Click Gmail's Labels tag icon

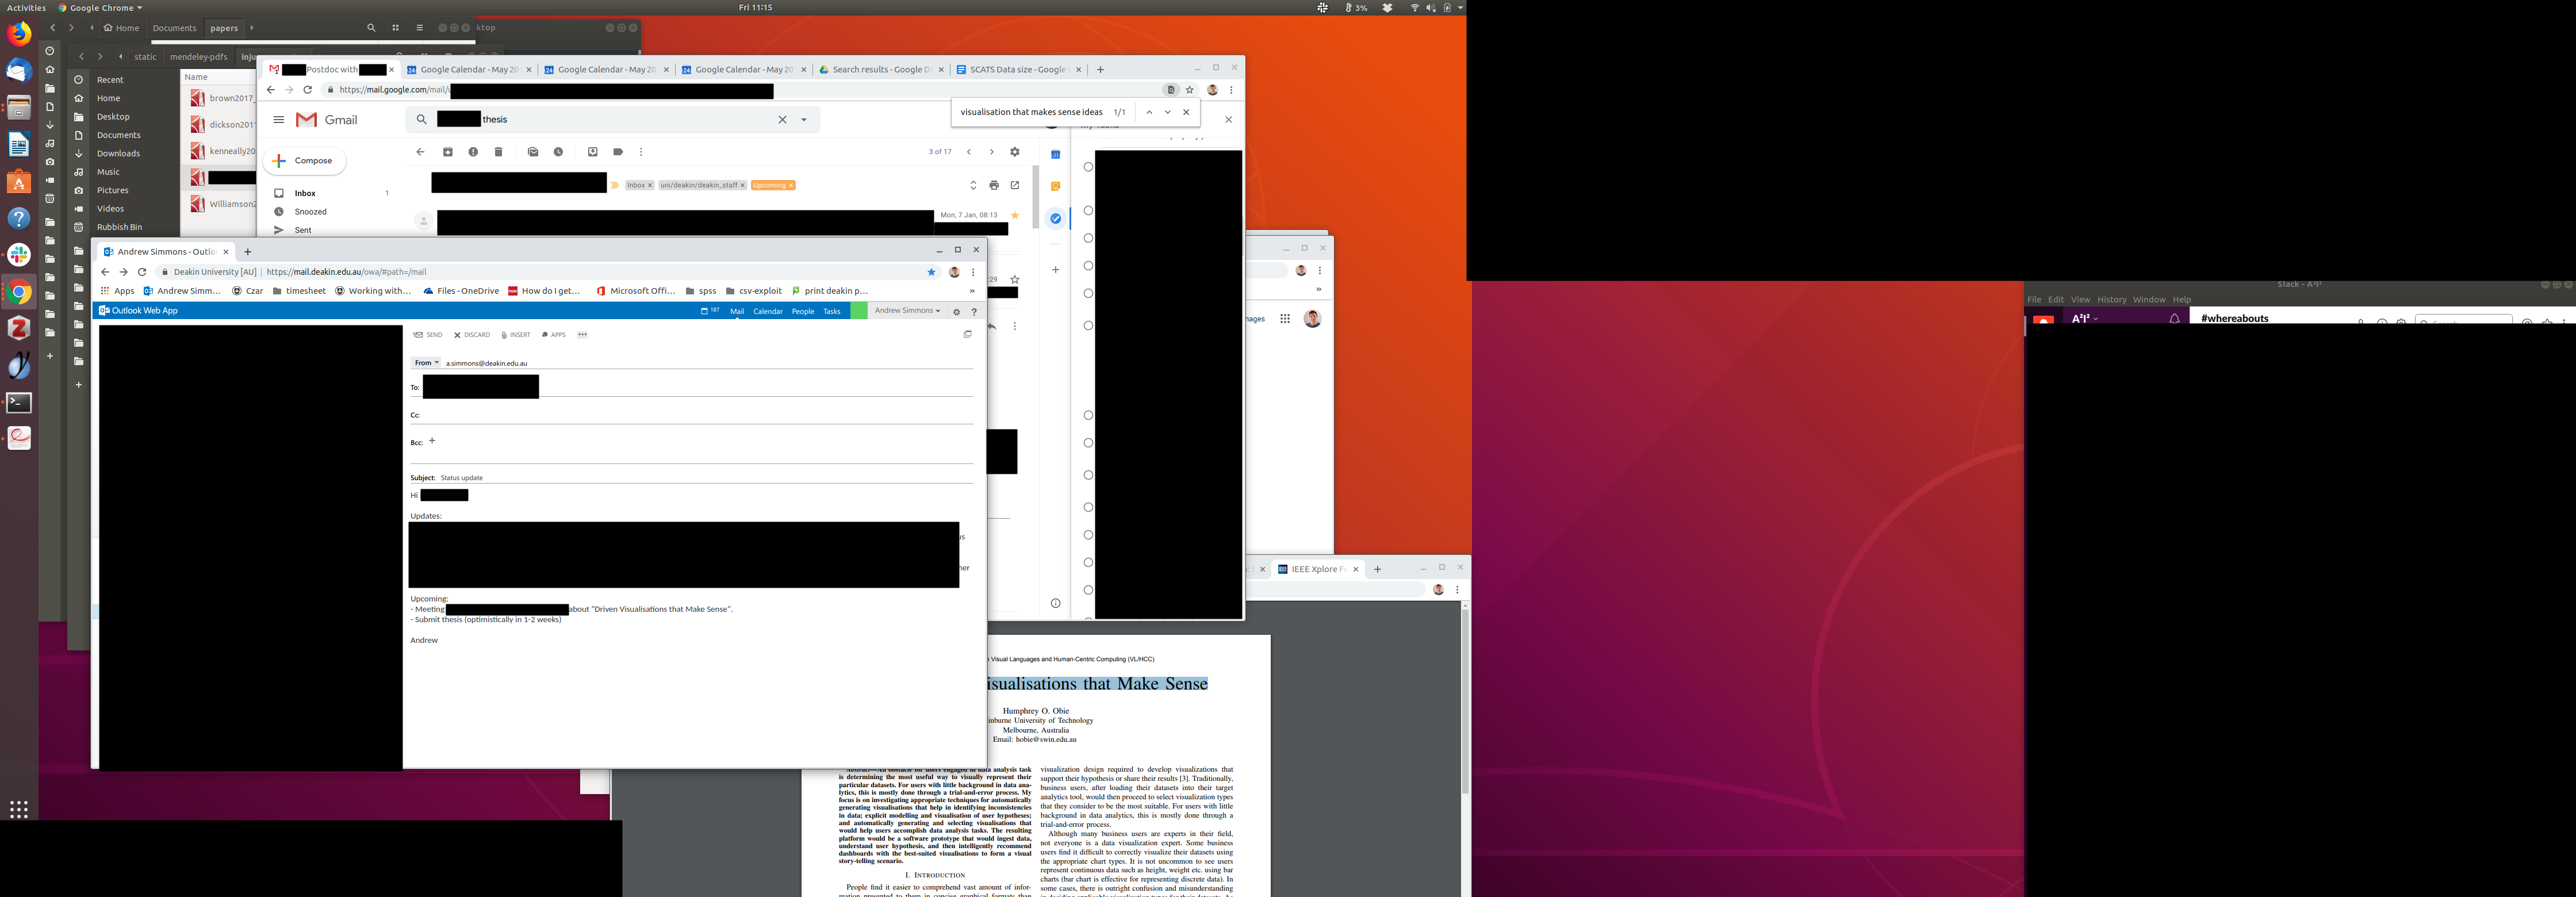(x=618, y=152)
